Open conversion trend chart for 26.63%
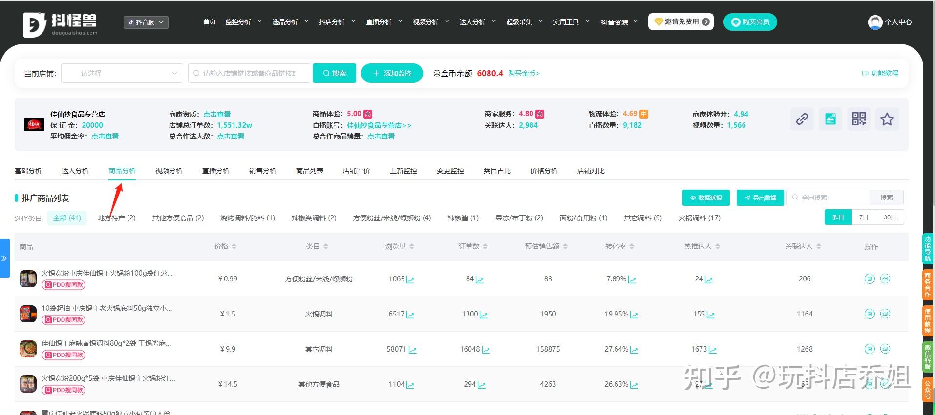The image size is (935, 415). coord(634,385)
